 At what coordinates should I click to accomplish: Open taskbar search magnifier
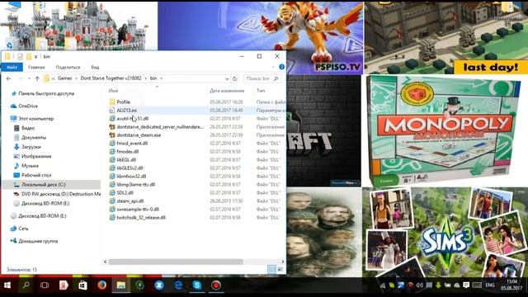[x=26, y=285]
